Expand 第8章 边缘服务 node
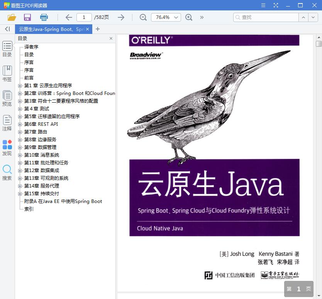 [x=20, y=140]
